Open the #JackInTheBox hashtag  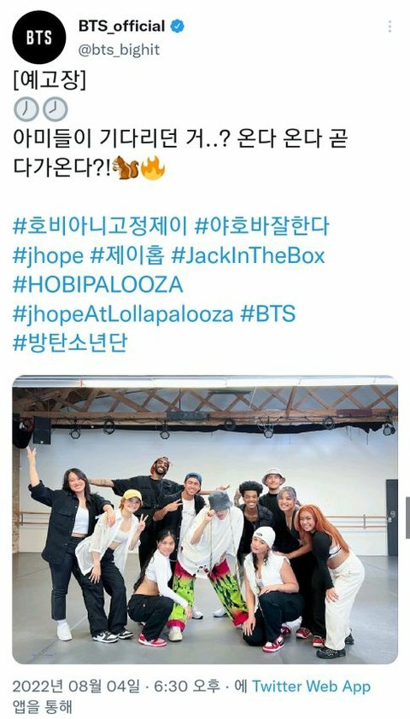point(248,256)
